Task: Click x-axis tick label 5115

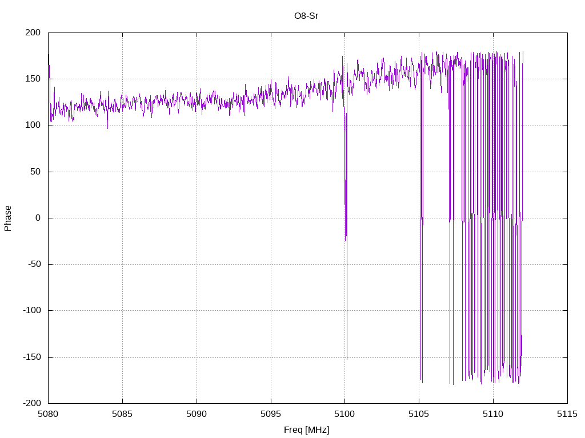Action: tap(567, 414)
